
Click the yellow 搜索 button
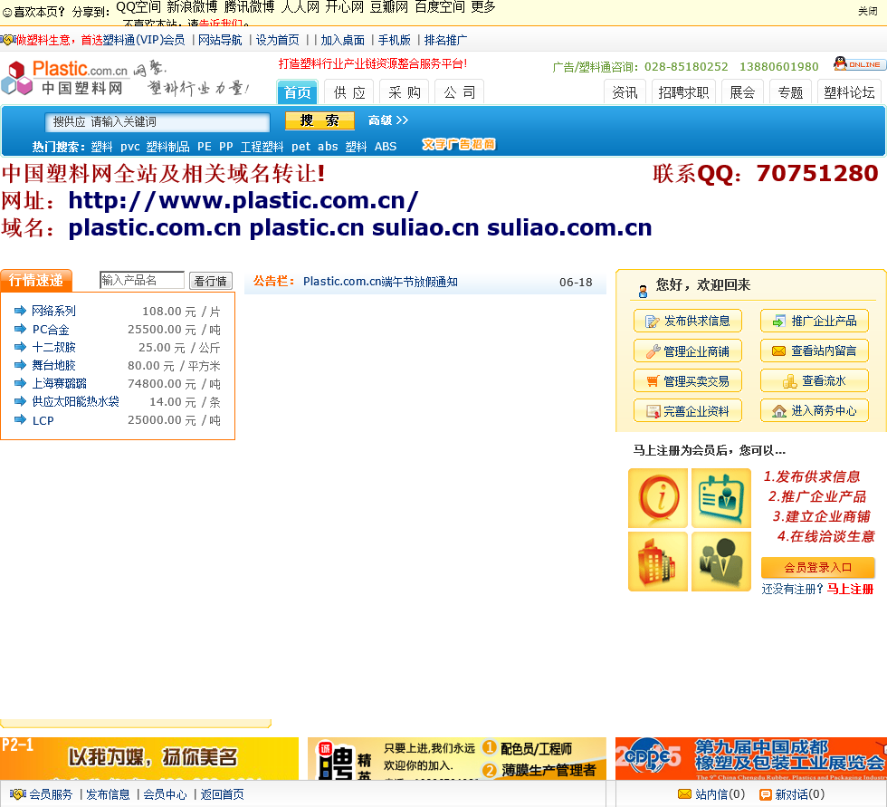click(320, 120)
